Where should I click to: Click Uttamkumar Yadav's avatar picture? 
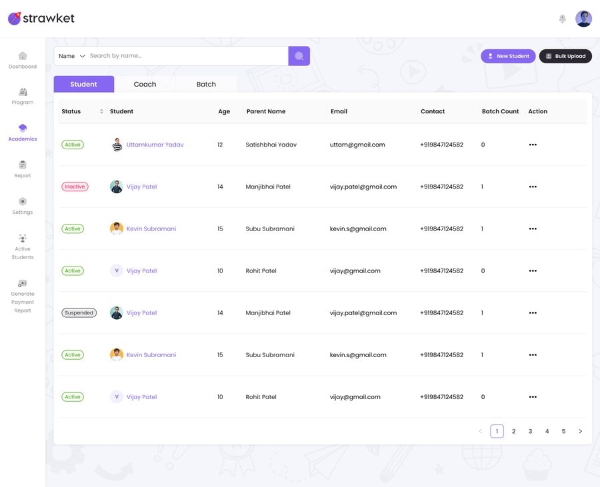coord(117,145)
